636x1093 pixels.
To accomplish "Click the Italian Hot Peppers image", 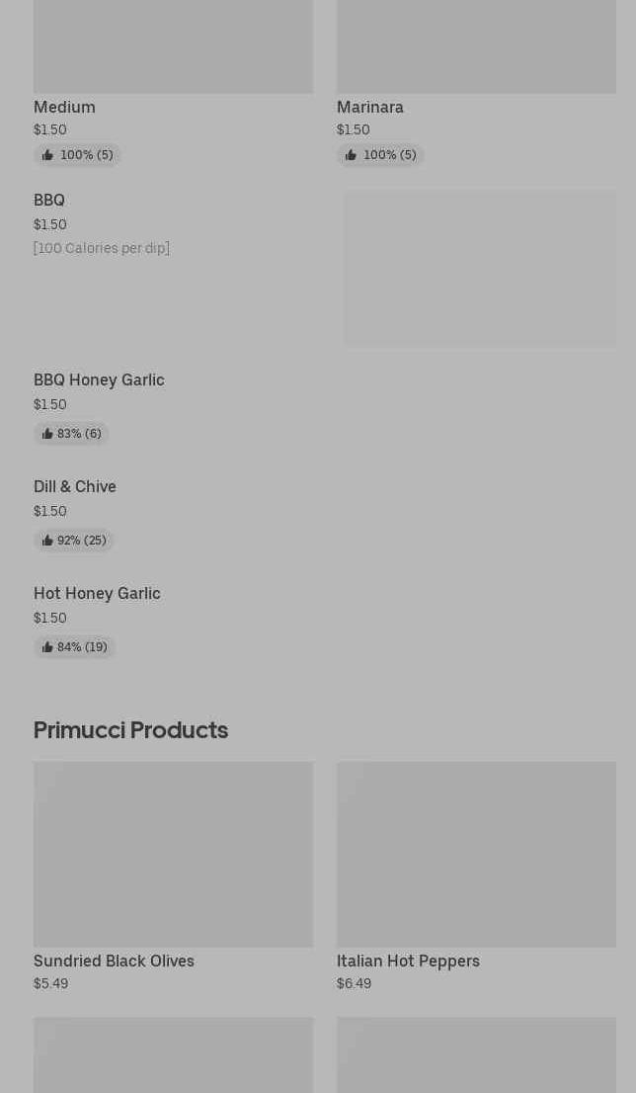I will click(x=476, y=854).
